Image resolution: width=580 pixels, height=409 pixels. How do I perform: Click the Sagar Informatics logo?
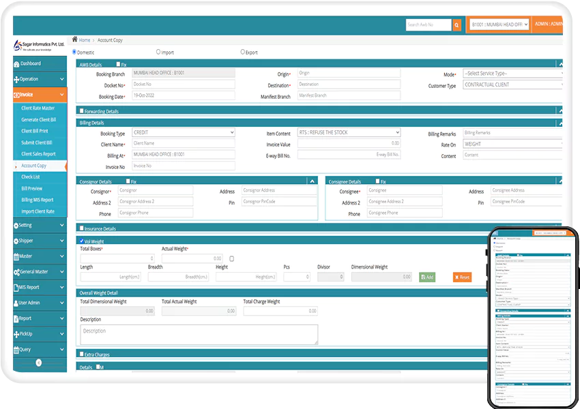(x=39, y=46)
